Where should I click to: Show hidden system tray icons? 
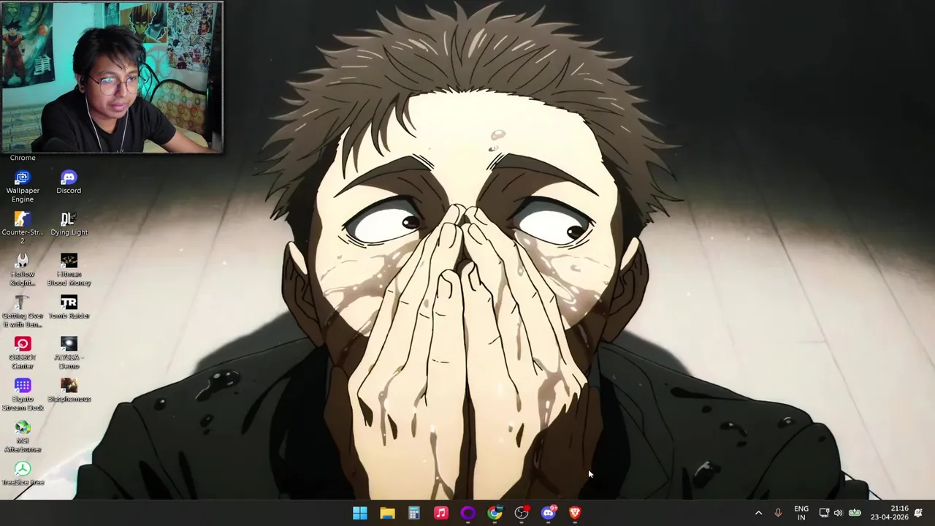click(x=758, y=513)
